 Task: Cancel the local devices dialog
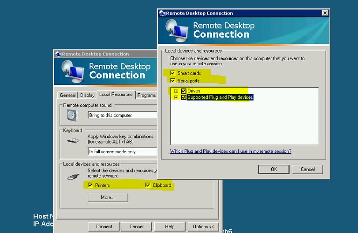(307, 169)
